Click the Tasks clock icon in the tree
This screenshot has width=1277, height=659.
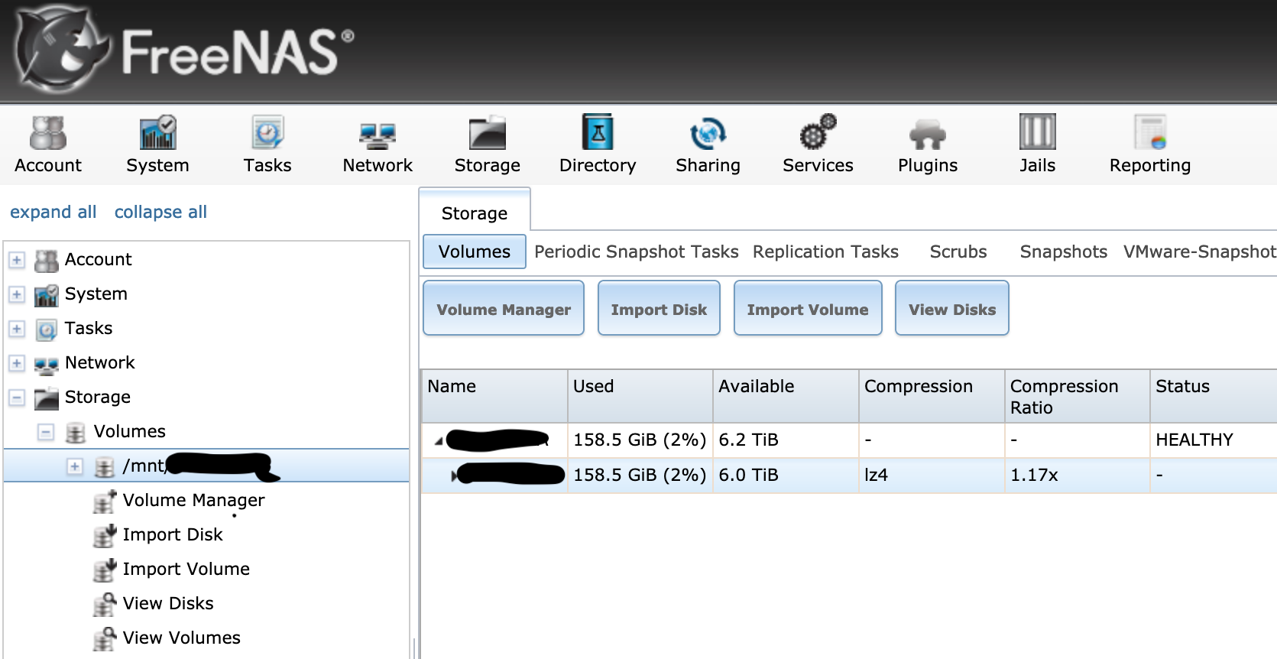pyautogui.click(x=47, y=329)
